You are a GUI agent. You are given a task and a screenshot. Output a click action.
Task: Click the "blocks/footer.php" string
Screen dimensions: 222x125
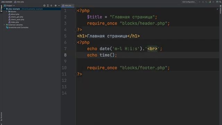143,68
